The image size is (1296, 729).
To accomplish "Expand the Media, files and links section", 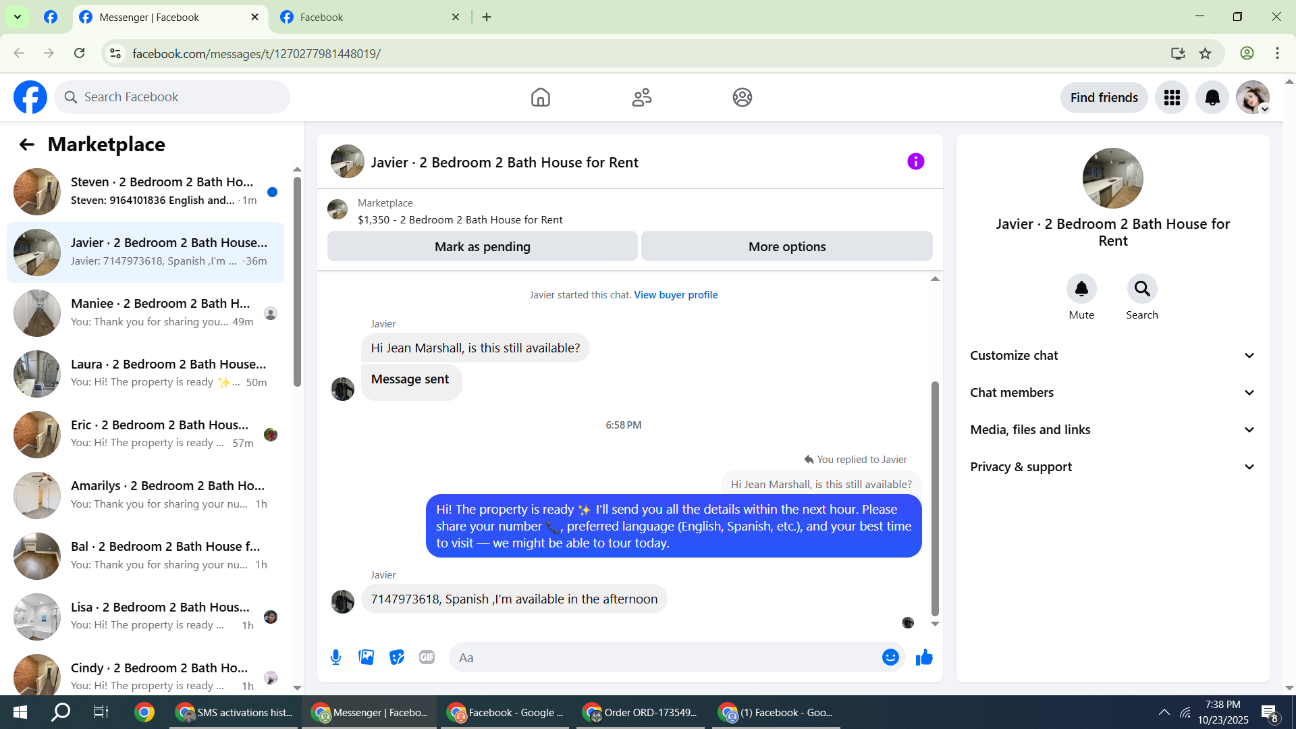I will tap(1112, 430).
